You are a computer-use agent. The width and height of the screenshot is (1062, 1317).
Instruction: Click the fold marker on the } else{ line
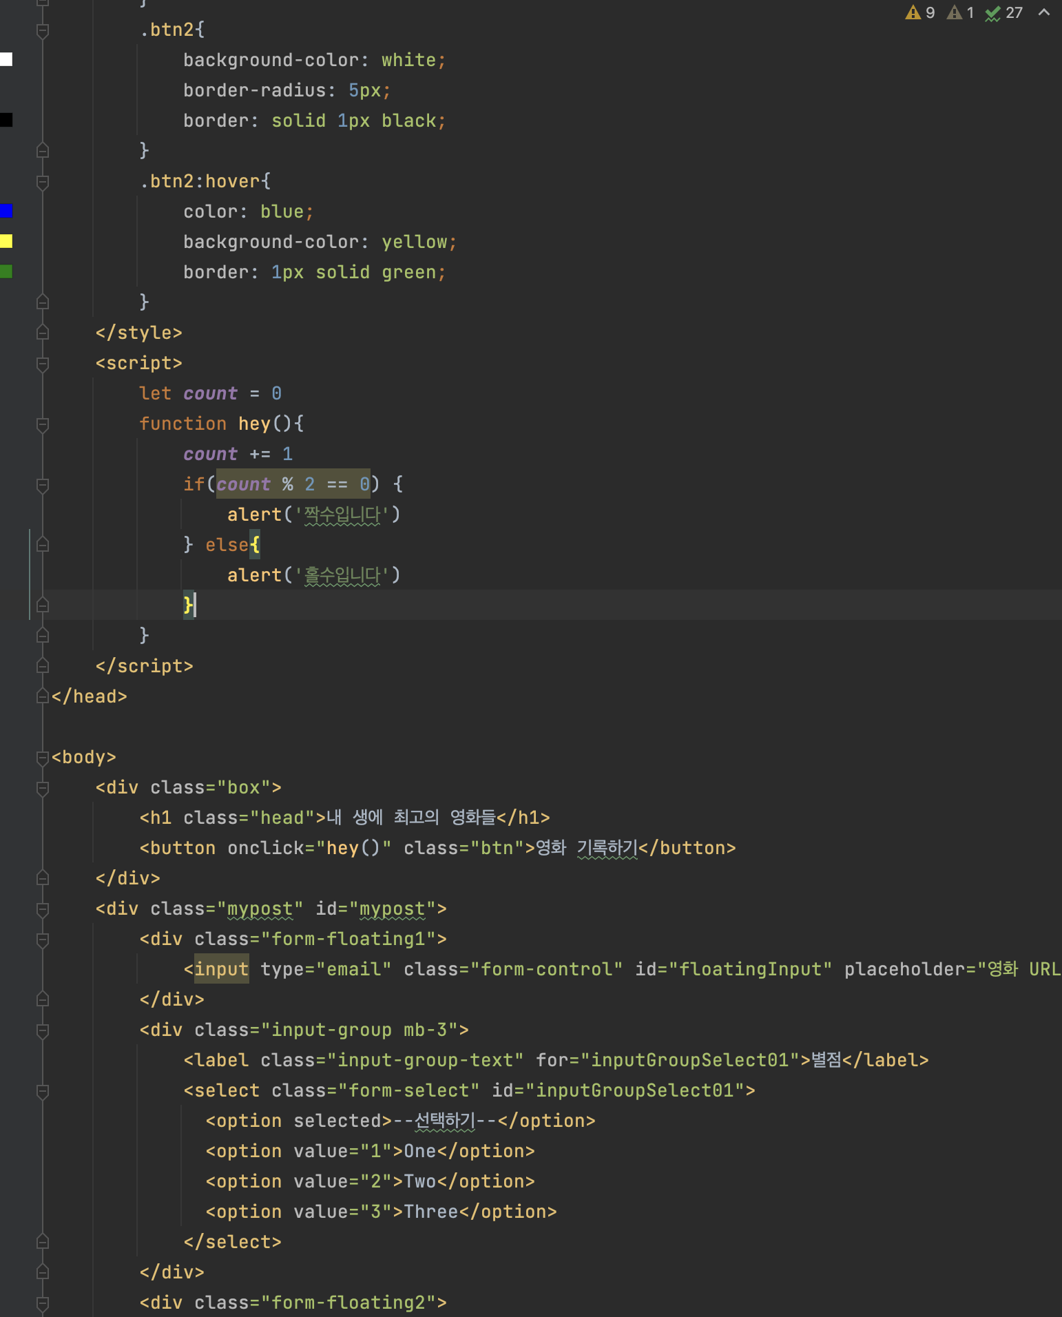tap(43, 545)
